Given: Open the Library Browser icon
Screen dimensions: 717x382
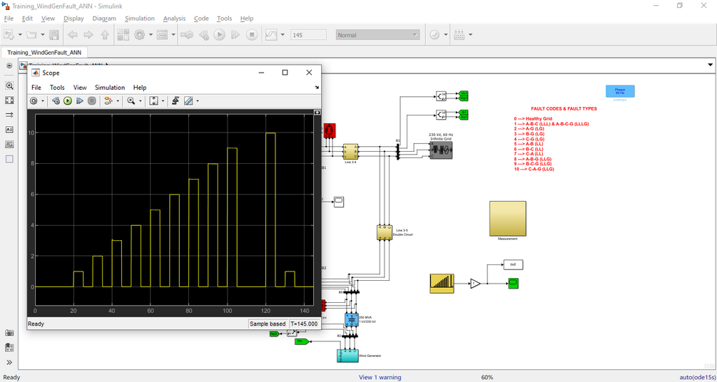Looking at the screenshot, I should click(123, 35).
